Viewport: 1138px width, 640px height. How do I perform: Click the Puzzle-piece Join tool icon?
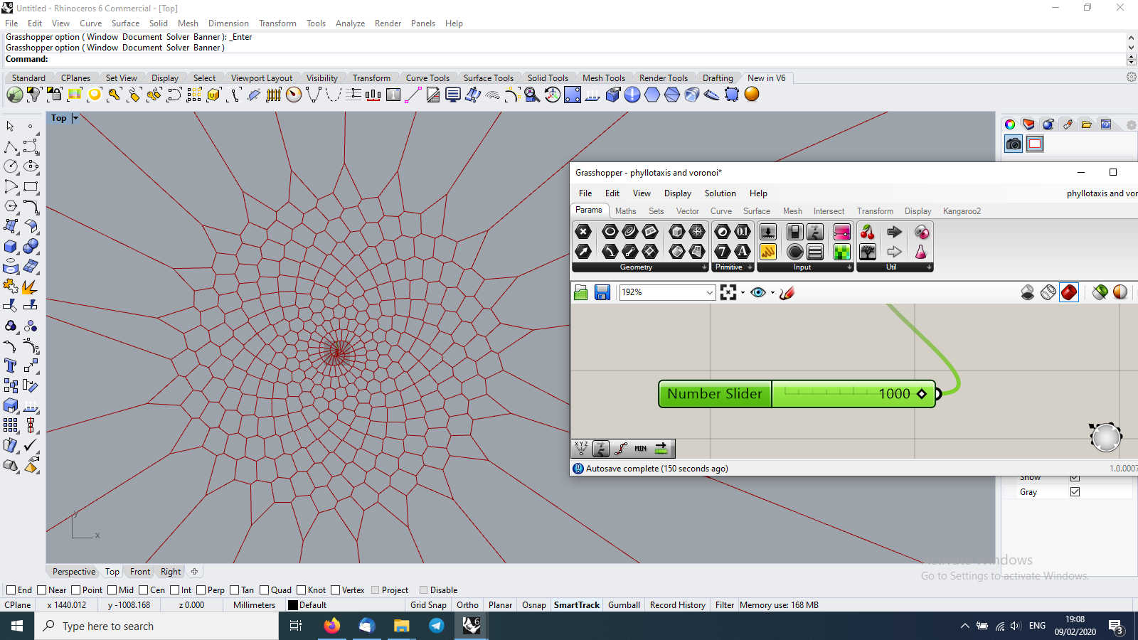(x=11, y=286)
